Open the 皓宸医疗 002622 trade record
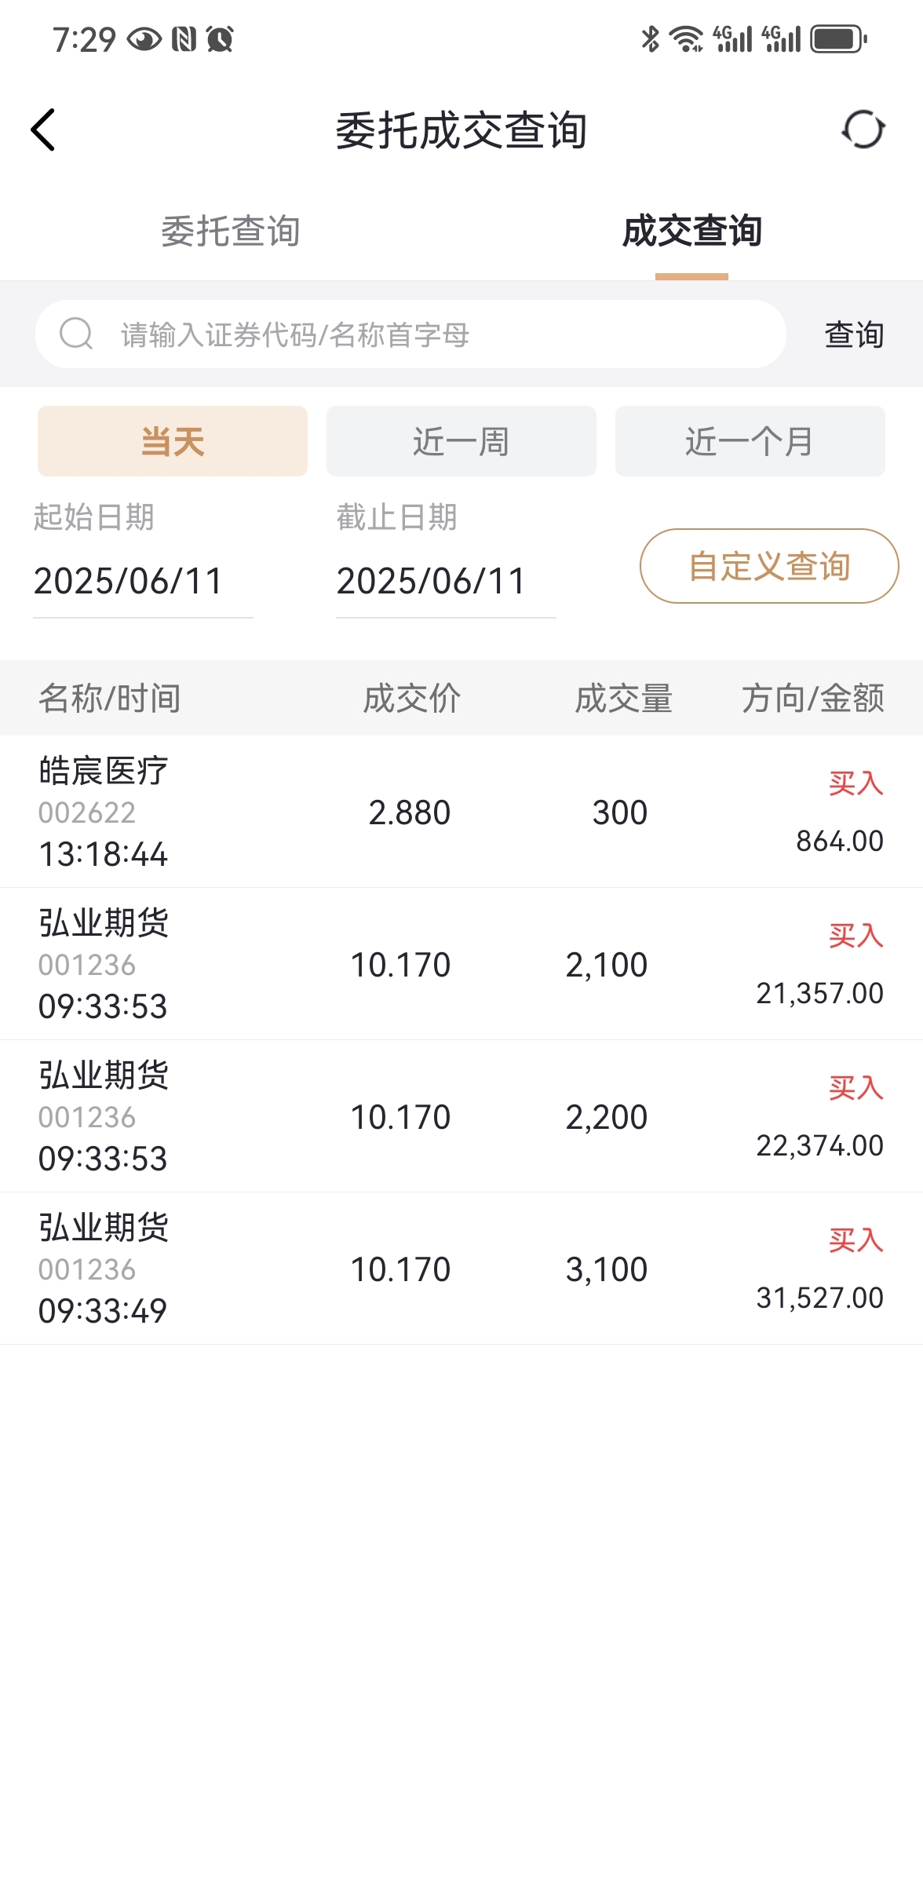This screenshot has height=1884, width=923. [x=461, y=812]
